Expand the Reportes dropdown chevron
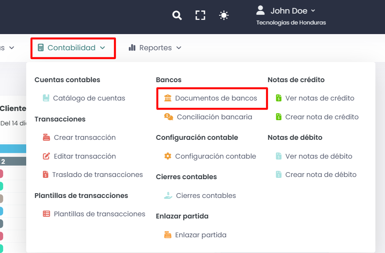Viewport: 385px width, 253px height. pyautogui.click(x=179, y=48)
